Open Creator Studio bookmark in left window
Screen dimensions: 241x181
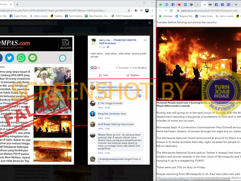pos(18,16)
